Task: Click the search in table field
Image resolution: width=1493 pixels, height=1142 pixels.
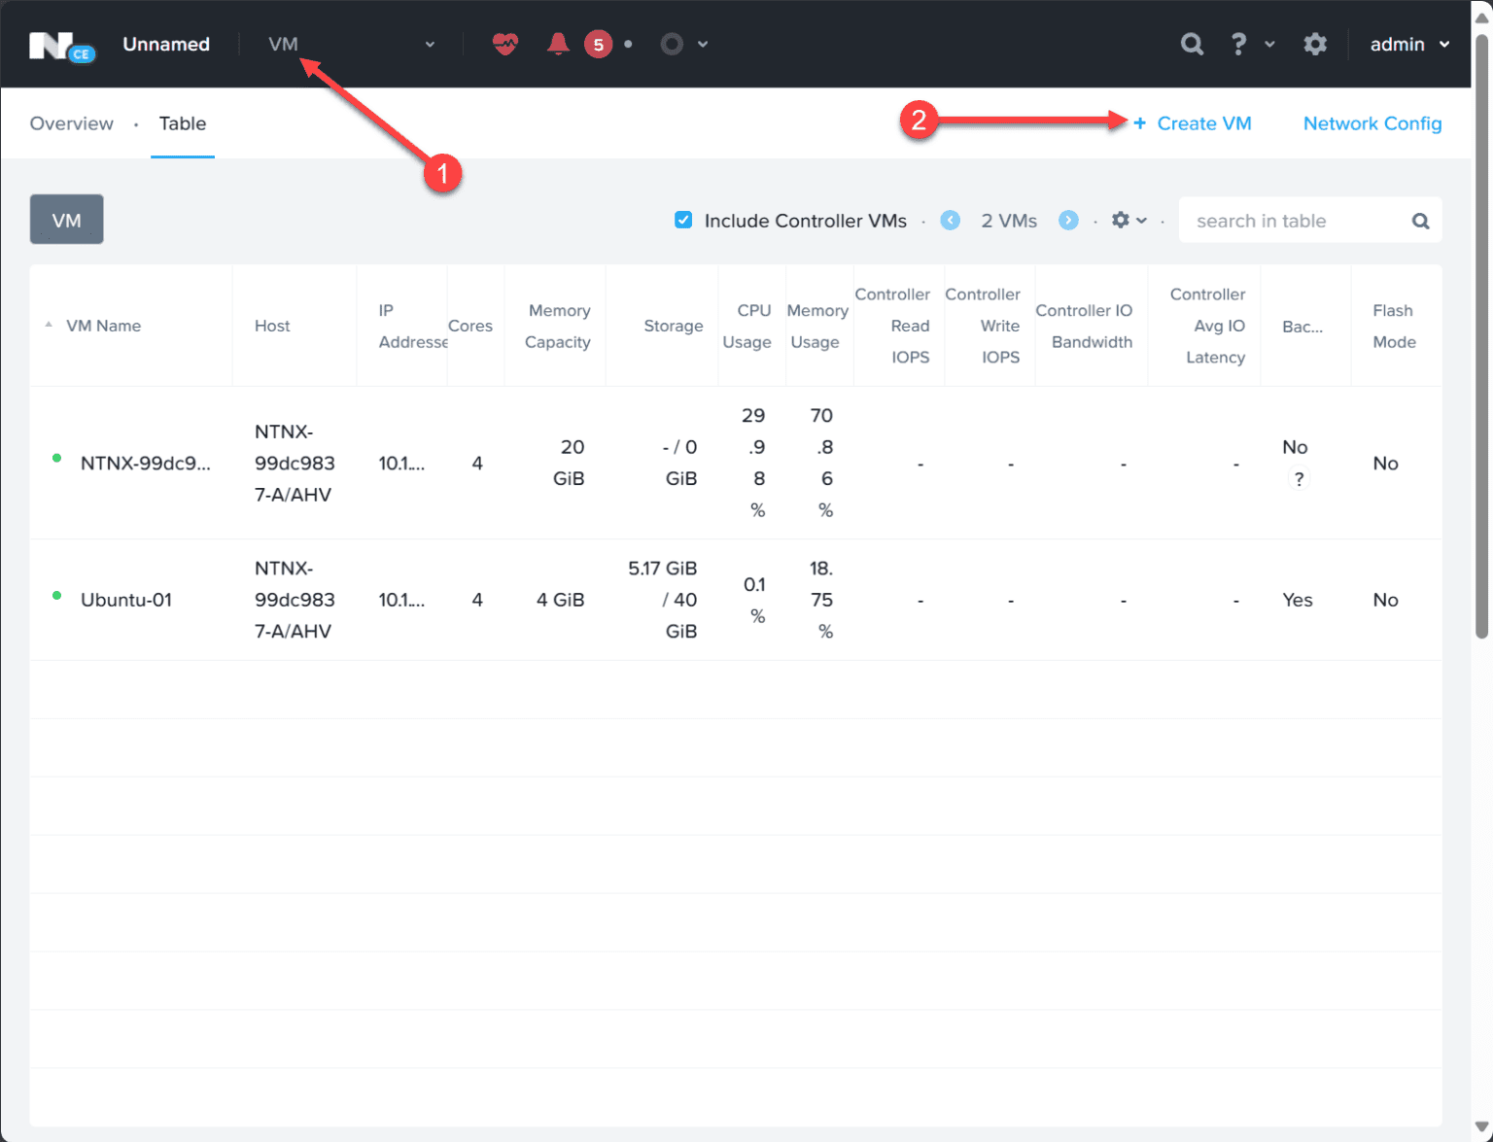Action: pos(1293,220)
